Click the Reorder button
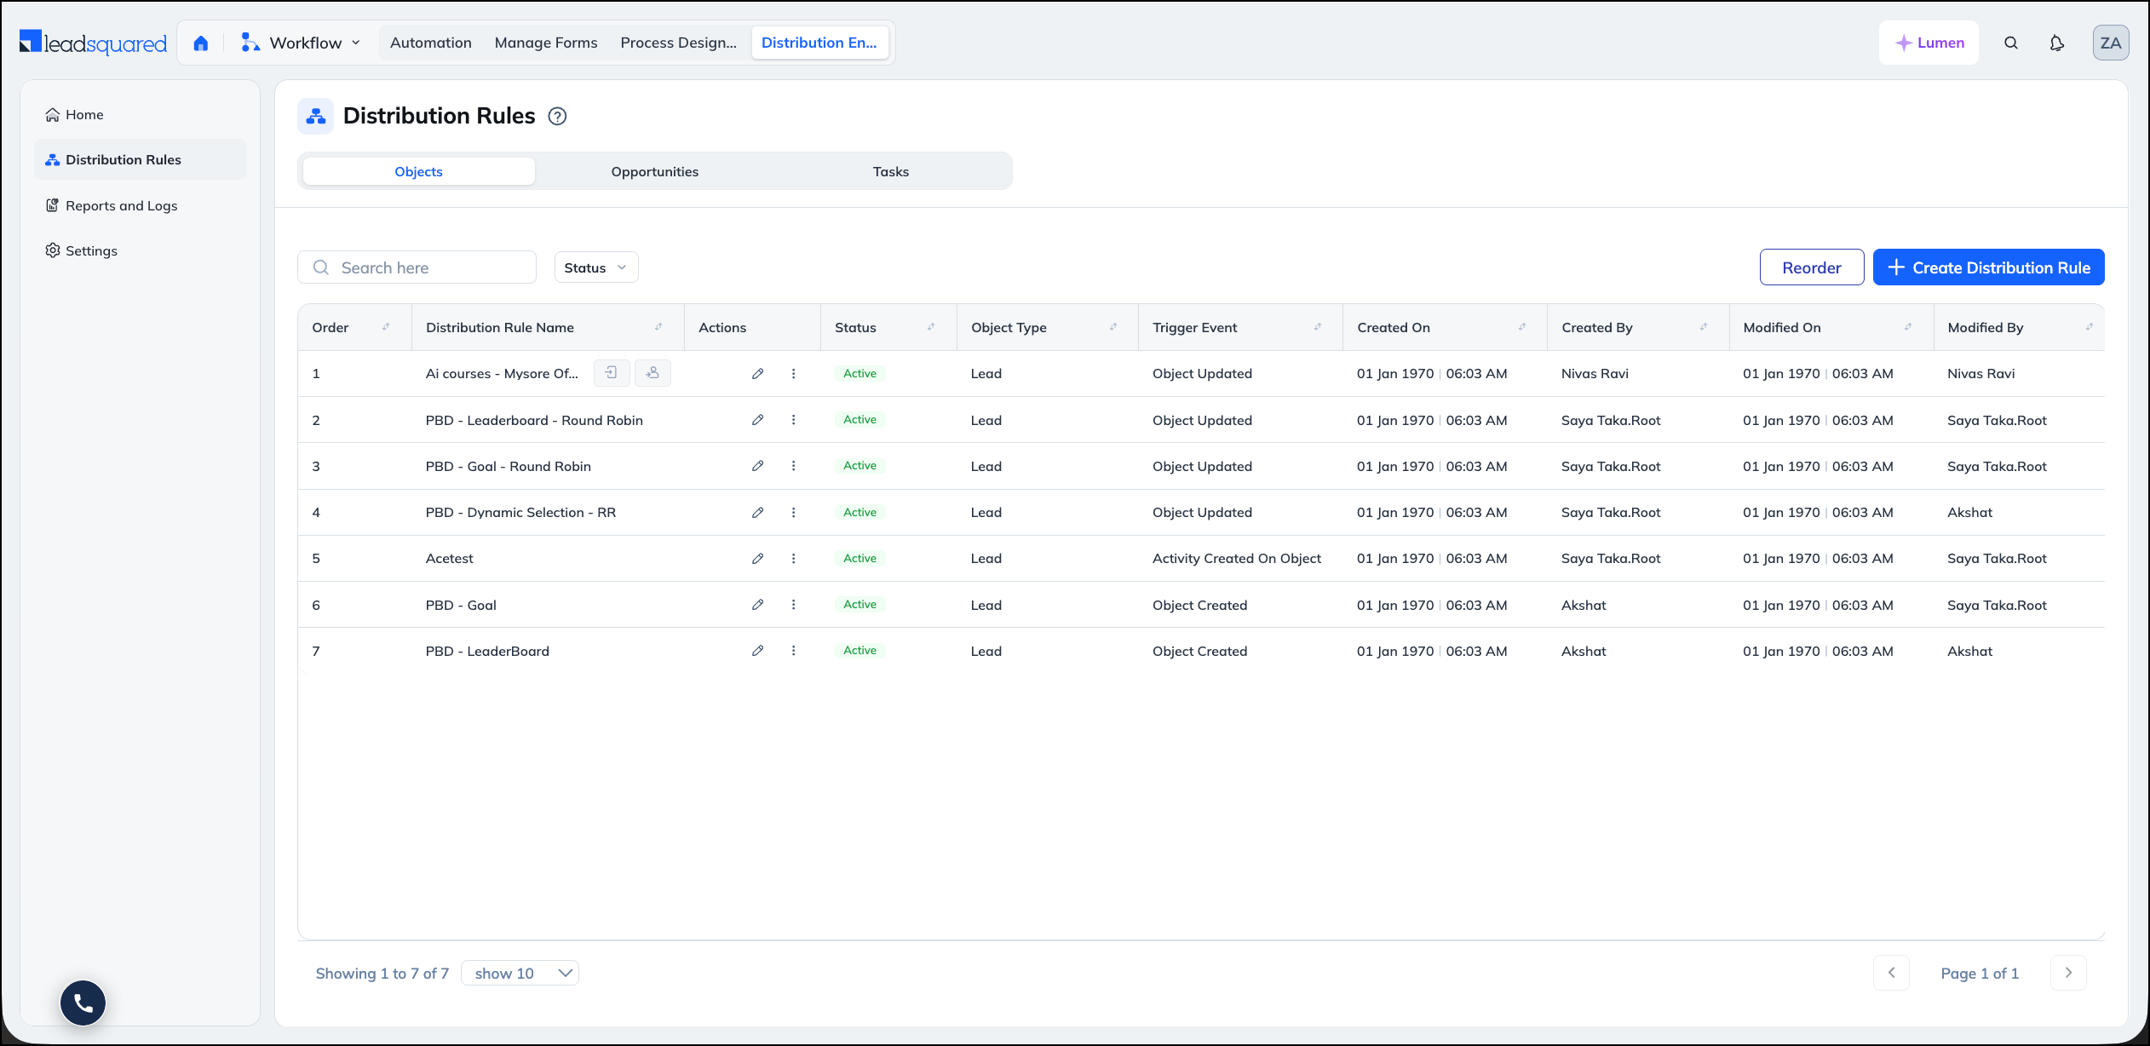 [x=1811, y=267]
